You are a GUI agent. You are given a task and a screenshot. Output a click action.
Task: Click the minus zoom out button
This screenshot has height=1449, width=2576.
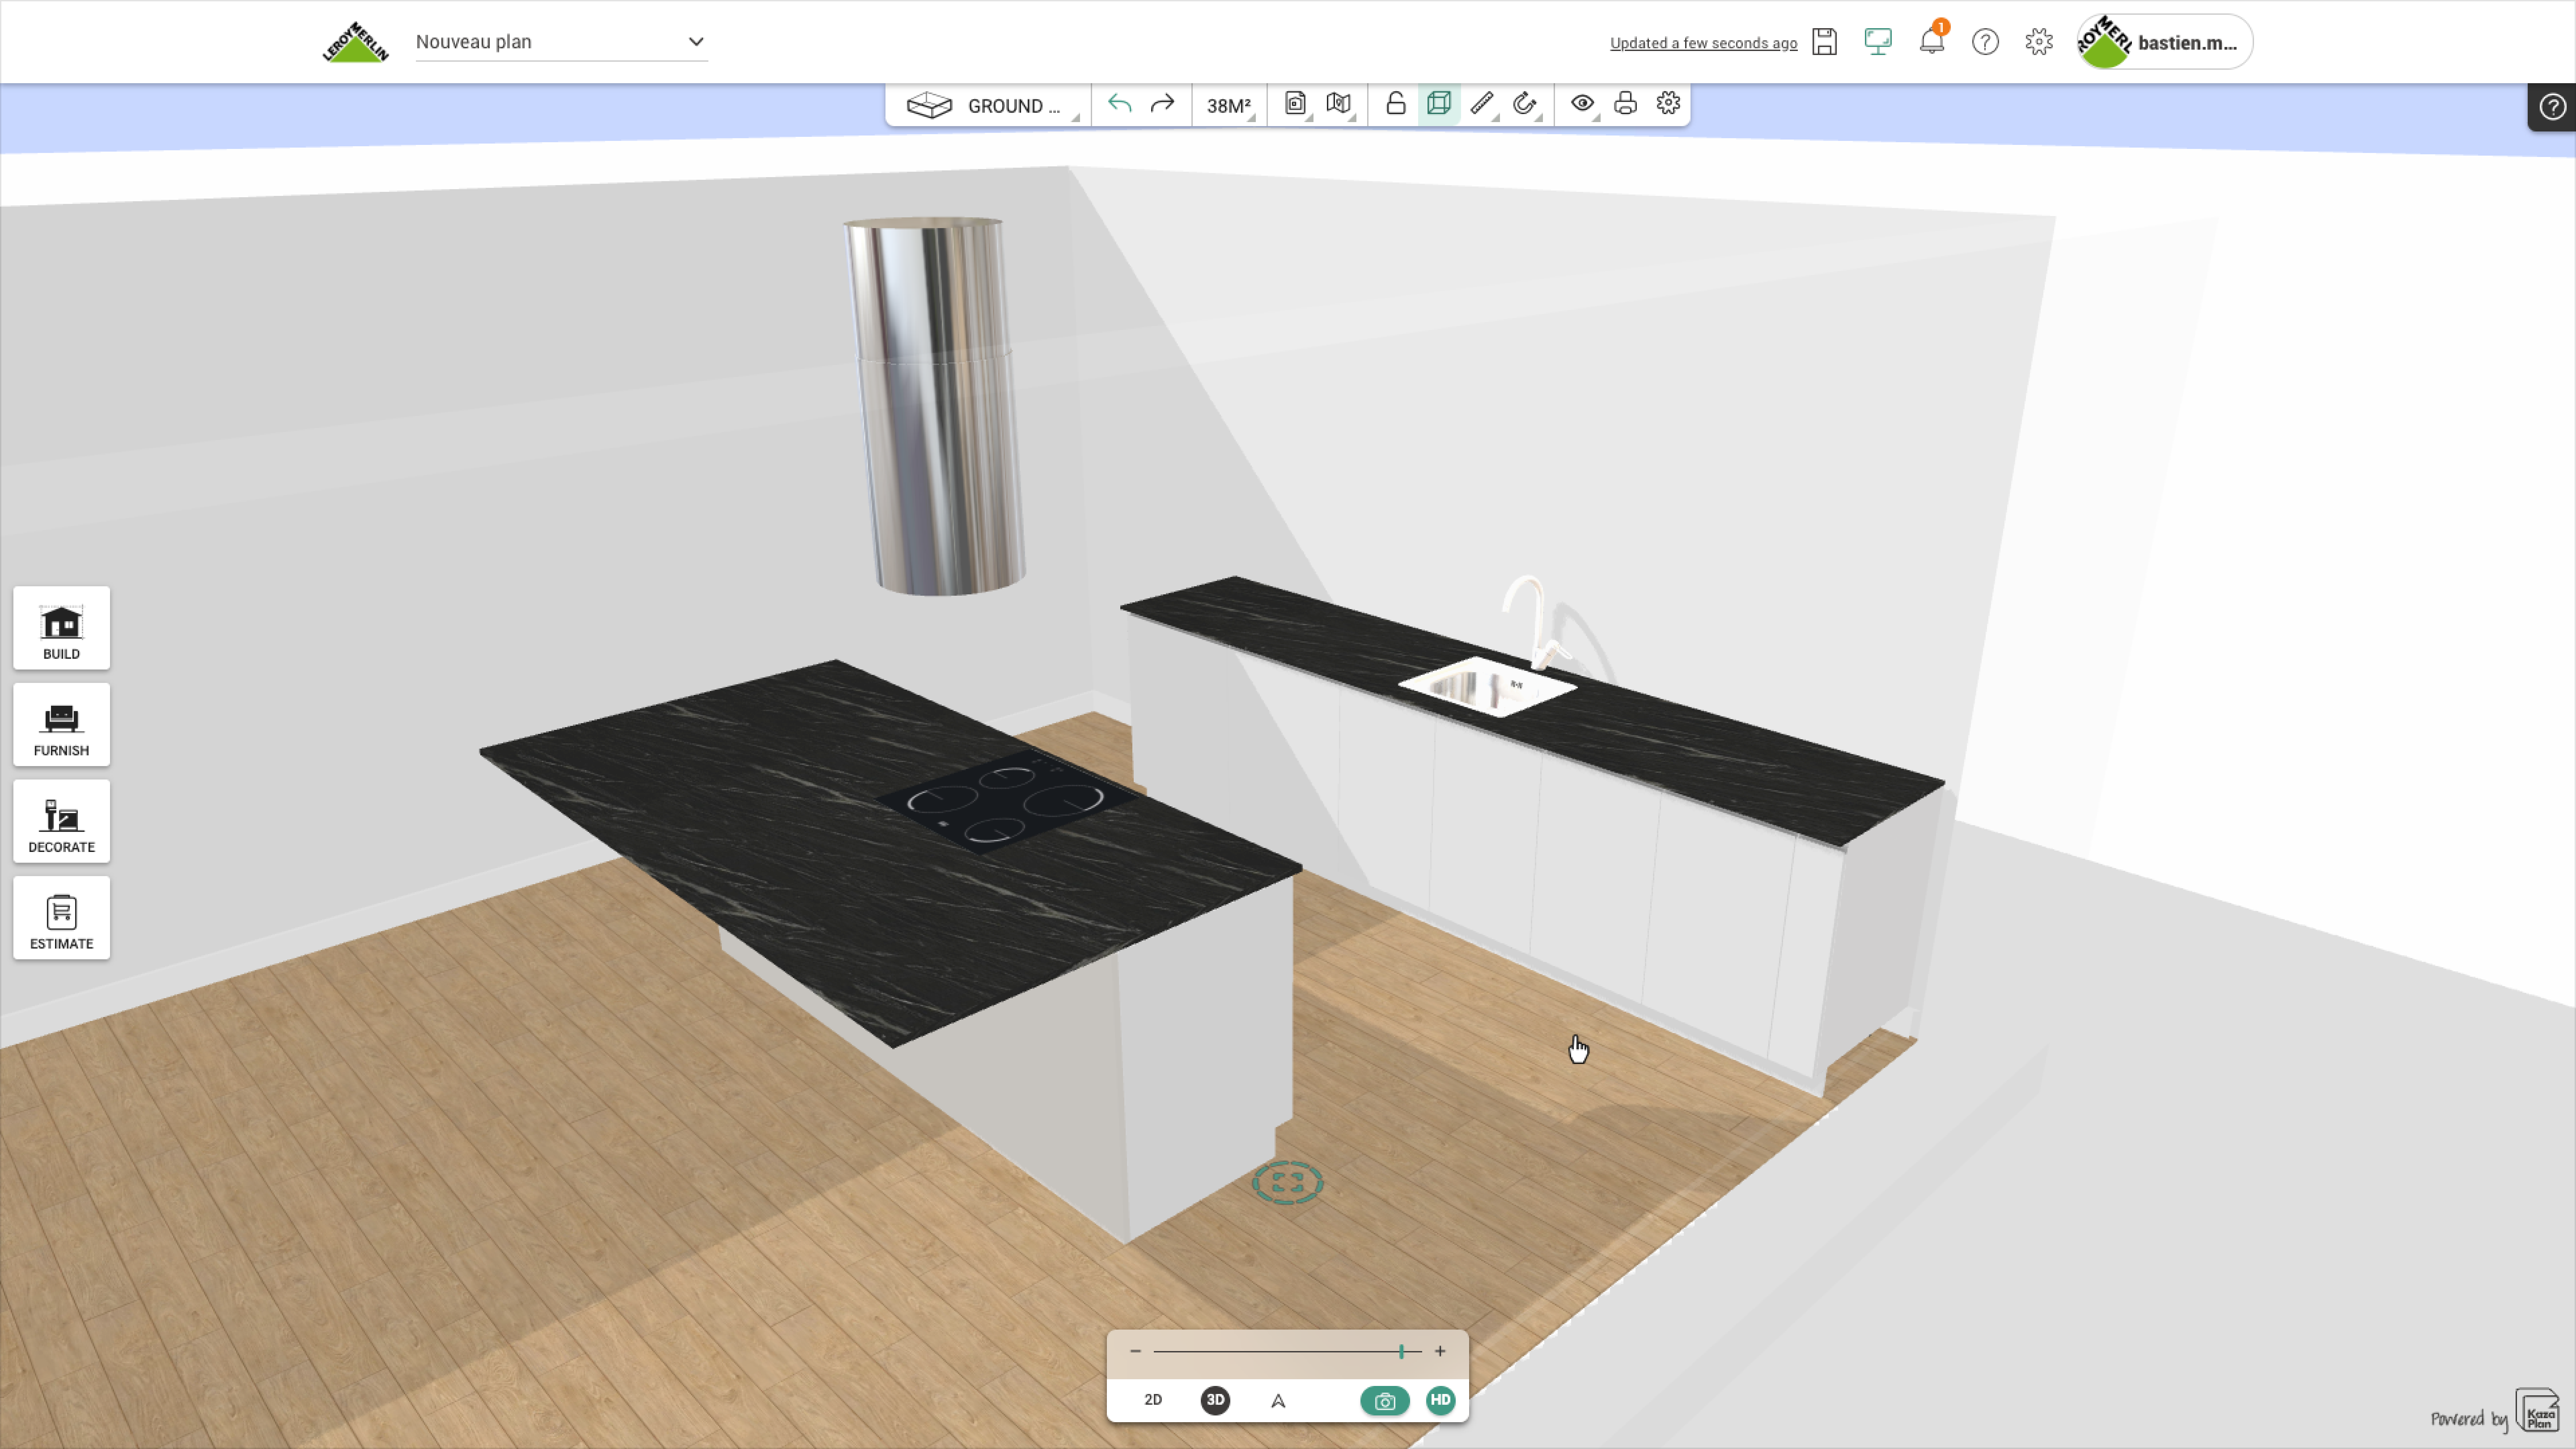[x=1135, y=1352]
